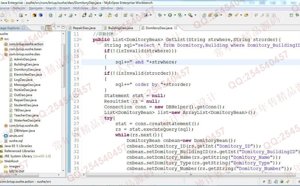Toggle the block selection mode toolbar icon
This screenshot has height=186, width=300.
(268, 15)
